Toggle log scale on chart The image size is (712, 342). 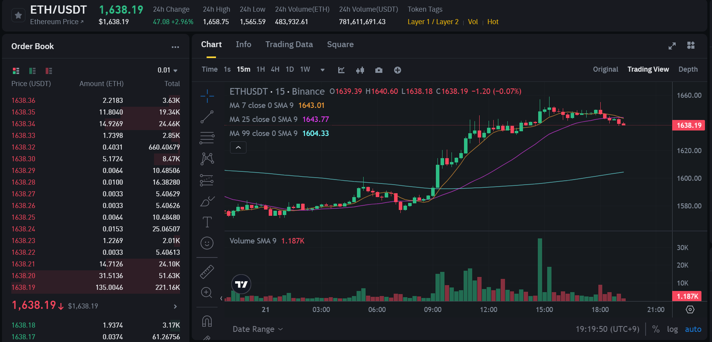click(672, 329)
